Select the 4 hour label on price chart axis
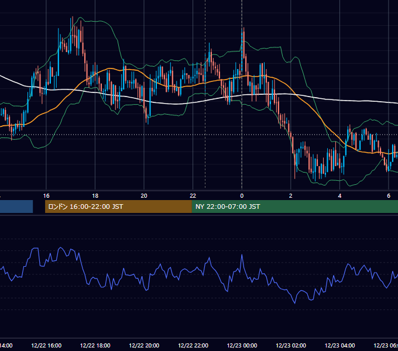The width and height of the screenshot is (398, 351). 339,196
